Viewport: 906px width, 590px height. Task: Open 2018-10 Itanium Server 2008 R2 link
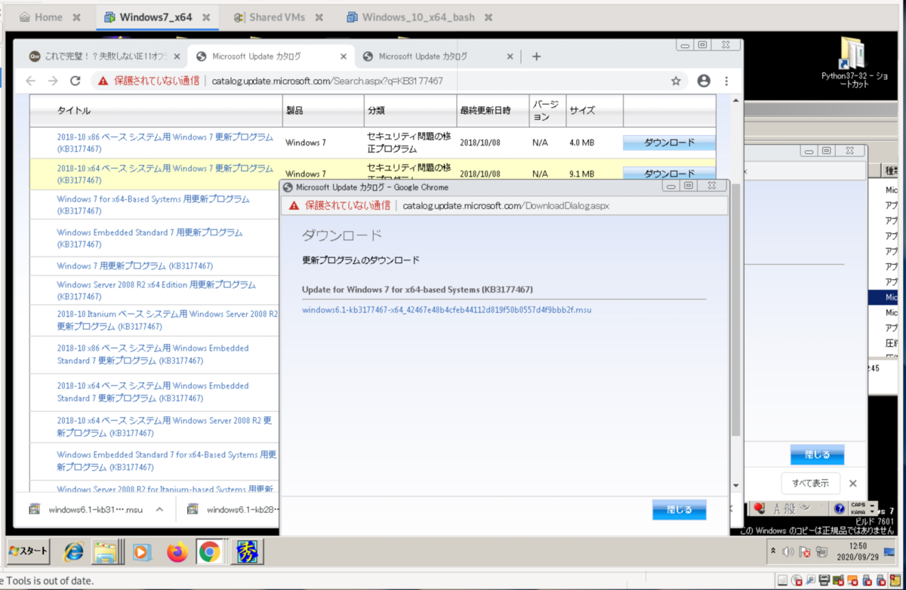pyautogui.click(x=167, y=320)
